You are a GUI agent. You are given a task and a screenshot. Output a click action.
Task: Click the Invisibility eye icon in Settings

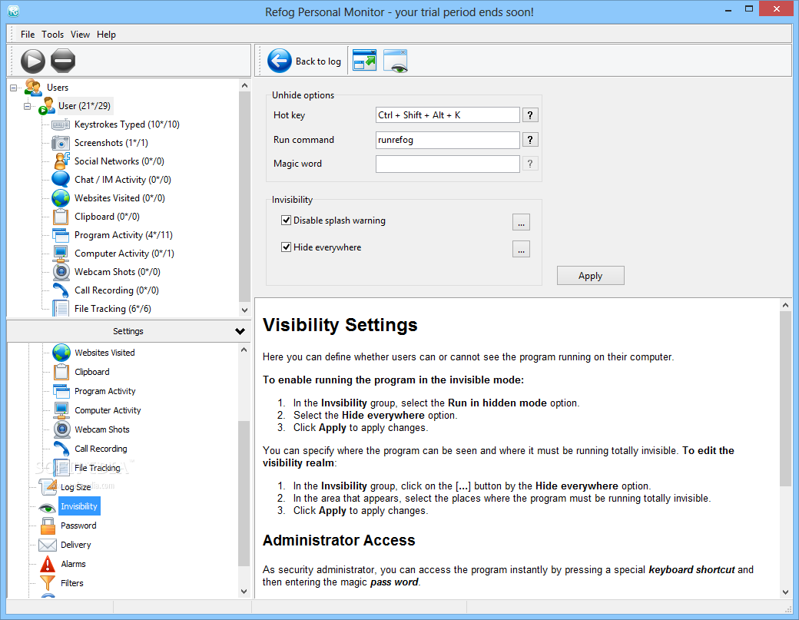point(47,507)
